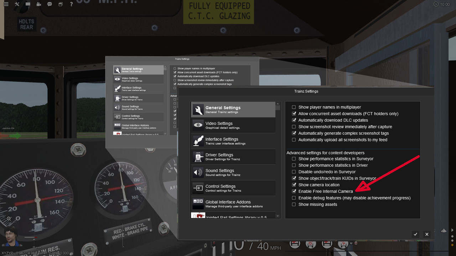The height and width of the screenshot is (256, 456).
Task: Click the green junction direction arrow
Action: coord(15,135)
